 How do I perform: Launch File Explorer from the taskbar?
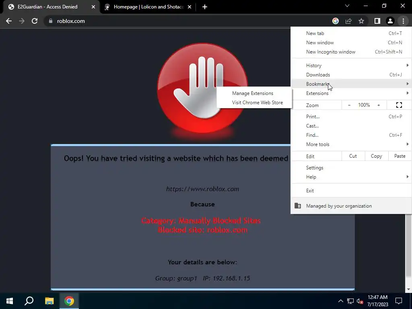49,301
